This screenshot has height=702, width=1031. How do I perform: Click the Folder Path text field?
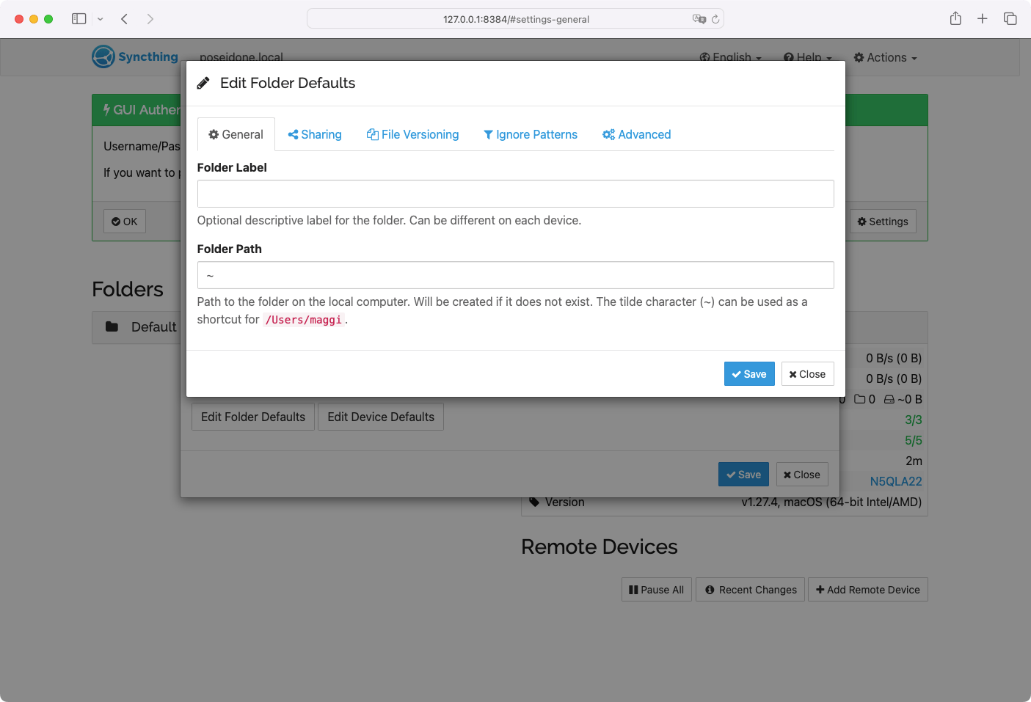[515, 275]
